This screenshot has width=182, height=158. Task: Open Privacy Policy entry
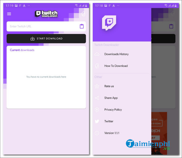click(122, 110)
